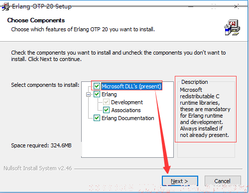
Task: Click the Description group label
Action: coord(195,82)
